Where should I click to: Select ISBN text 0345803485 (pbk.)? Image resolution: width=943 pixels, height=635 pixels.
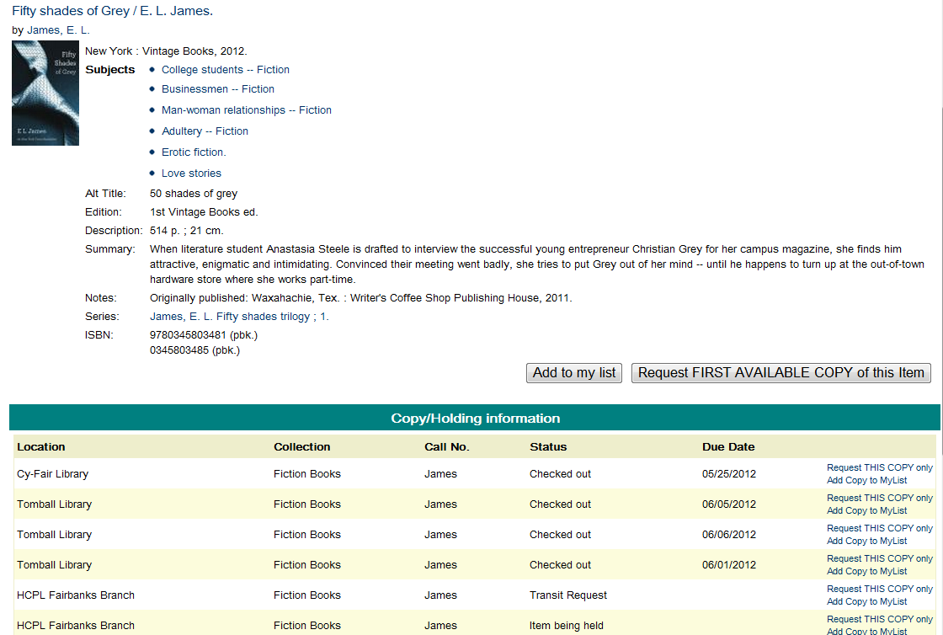tap(194, 350)
